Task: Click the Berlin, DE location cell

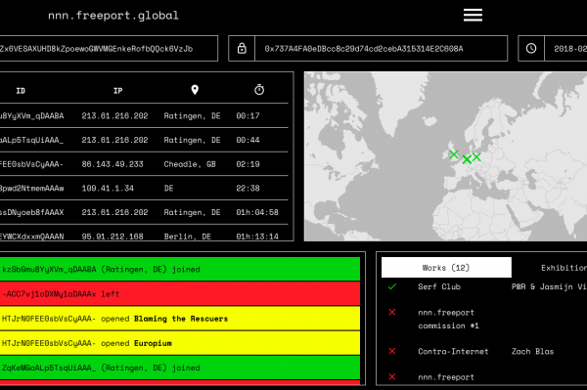Action: pos(188,237)
